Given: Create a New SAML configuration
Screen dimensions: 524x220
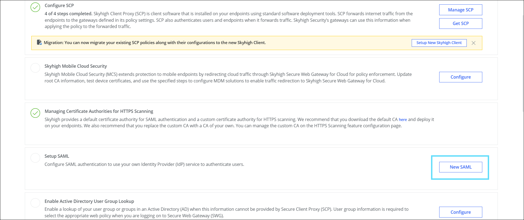Looking at the screenshot, I should point(460,167).
